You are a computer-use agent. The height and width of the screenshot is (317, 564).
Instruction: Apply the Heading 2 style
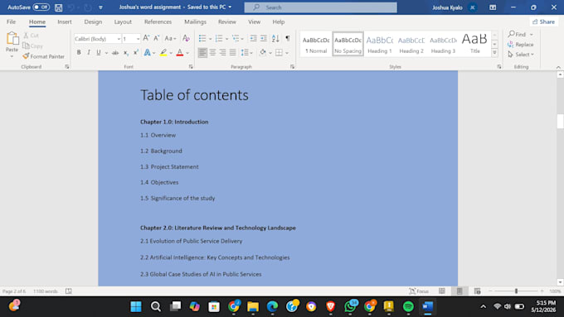point(411,44)
